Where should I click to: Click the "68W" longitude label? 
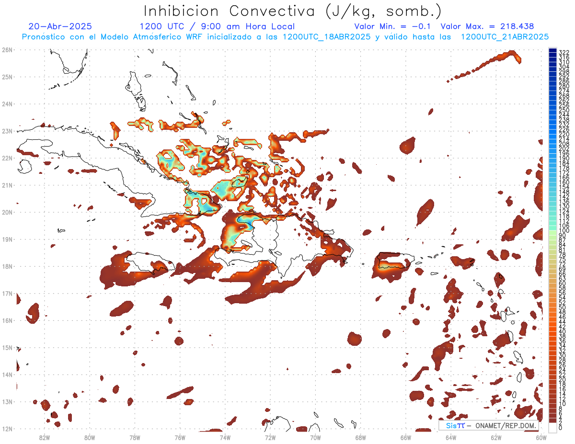click(361, 437)
